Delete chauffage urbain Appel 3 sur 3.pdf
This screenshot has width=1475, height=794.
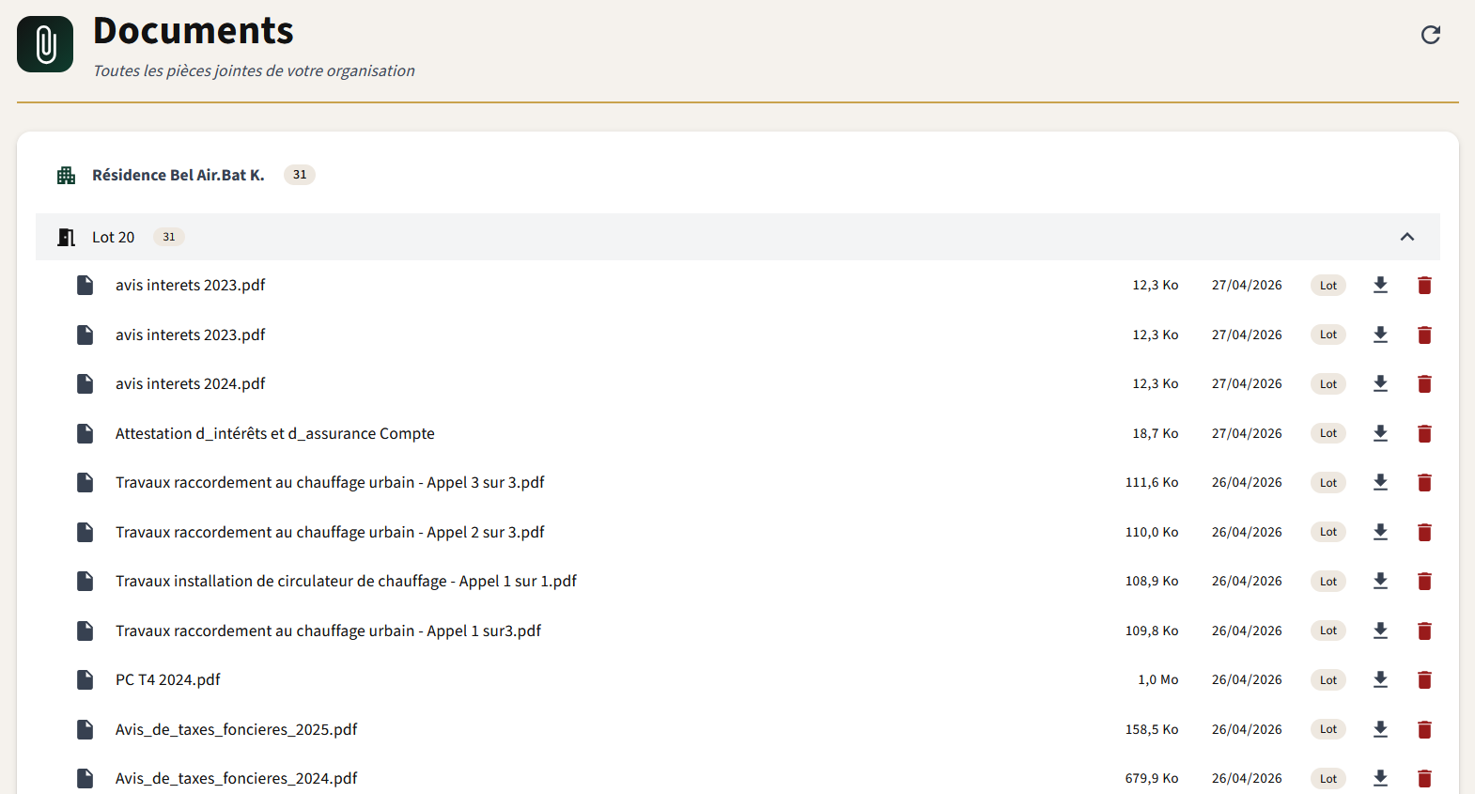[x=1424, y=482]
